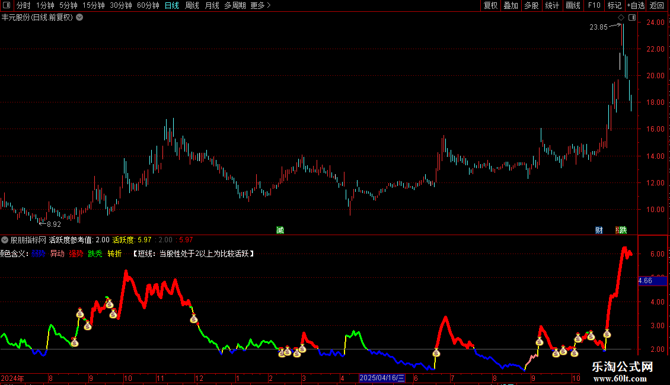Click the 返回 back button

point(657,5)
